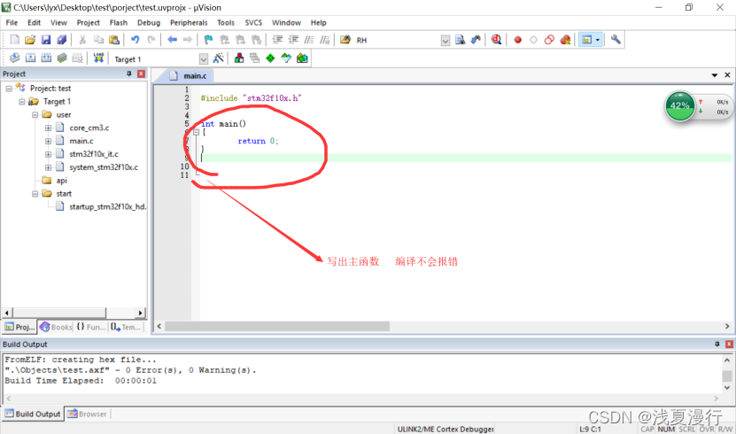
Task: Open the window layout button dropdown arrow
Action: (x=598, y=40)
